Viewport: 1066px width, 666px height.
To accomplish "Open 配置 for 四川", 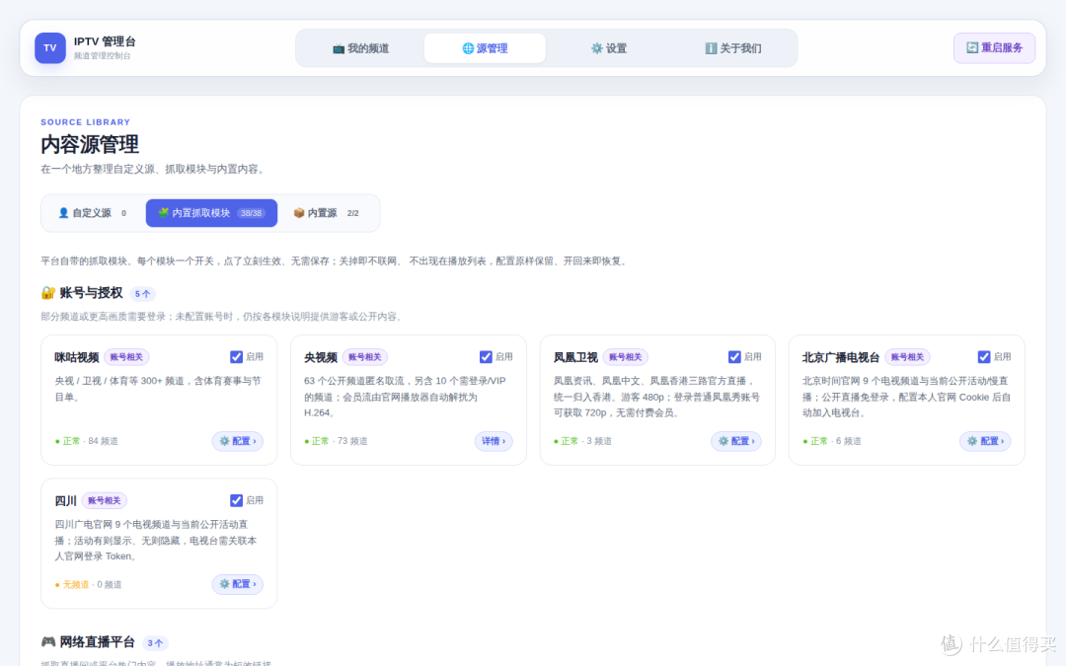I will [x=237, y=584].
